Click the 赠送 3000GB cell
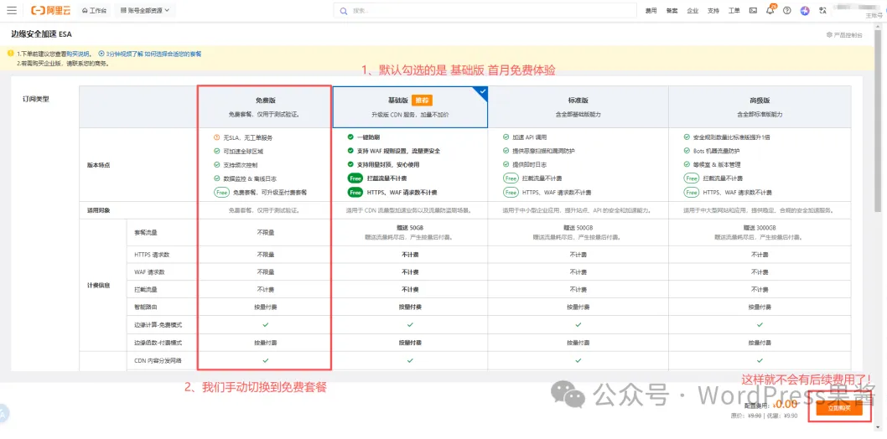This screenshot has width=887, height=439. (760, 227)
